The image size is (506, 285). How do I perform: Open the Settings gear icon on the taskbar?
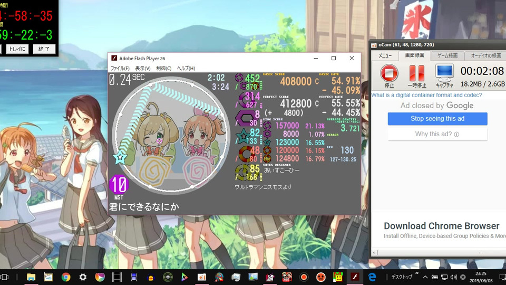pyautogui.click(x=83, y=277)
